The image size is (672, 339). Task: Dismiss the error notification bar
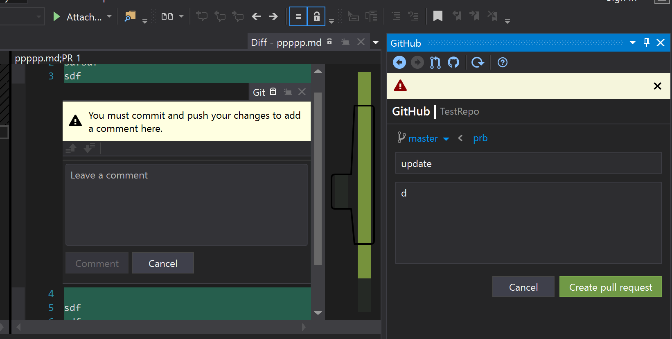[x=658, y=86]
